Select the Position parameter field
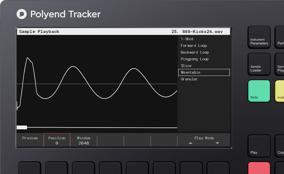The height and width of the screenshot is (174, 284). [x=57, y=140]
